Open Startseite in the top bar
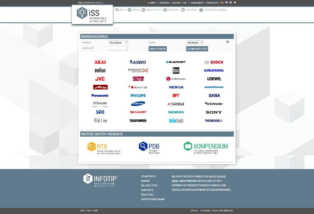Screen dimensions: 314x214 164,3
